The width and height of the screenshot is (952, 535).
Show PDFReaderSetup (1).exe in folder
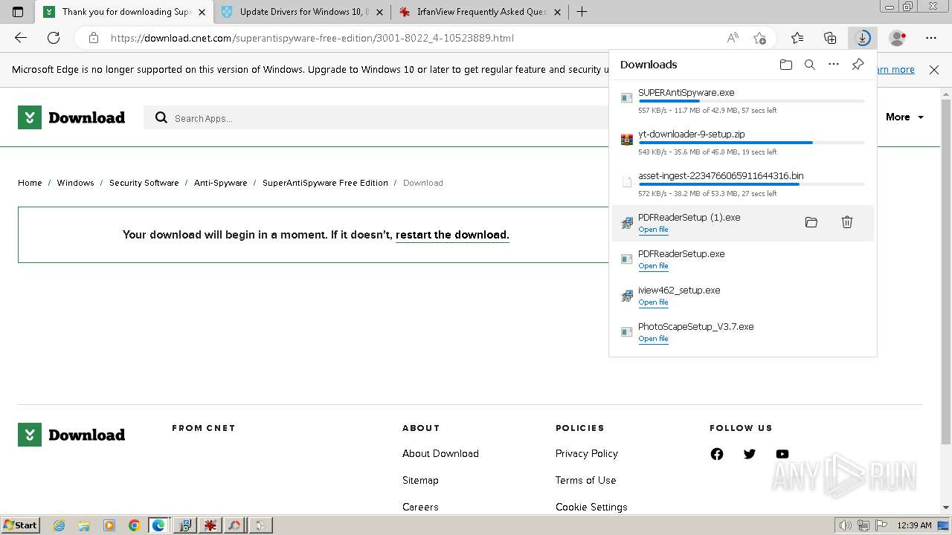click(811, 222)
